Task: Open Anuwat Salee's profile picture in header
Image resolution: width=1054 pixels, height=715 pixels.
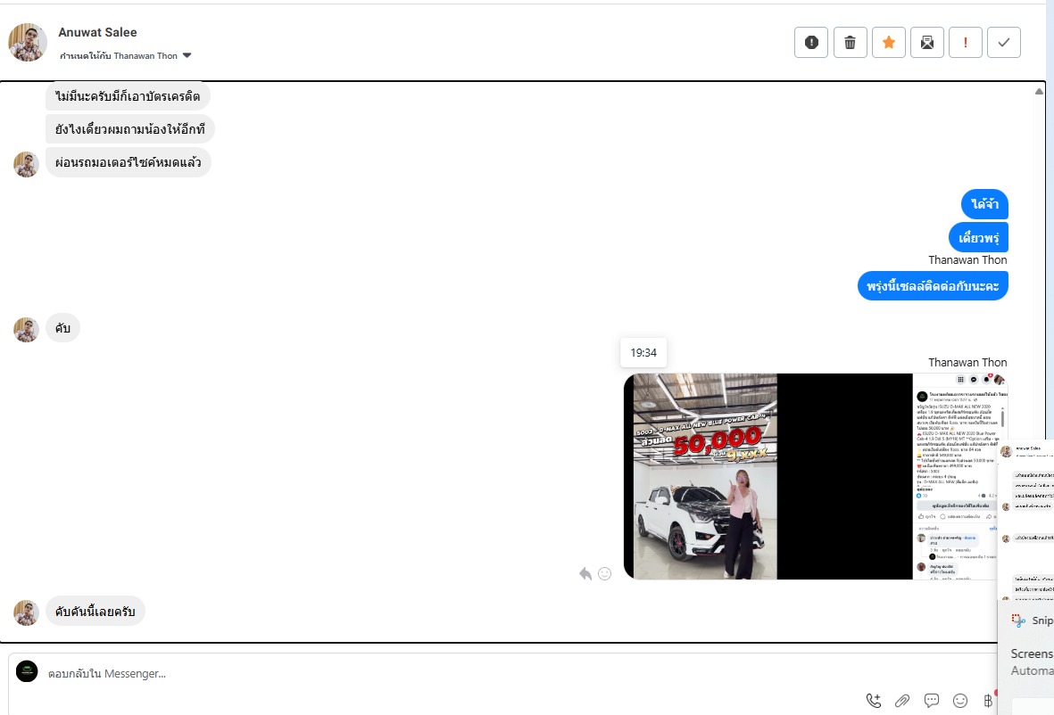Action: [x=28, y=42]
